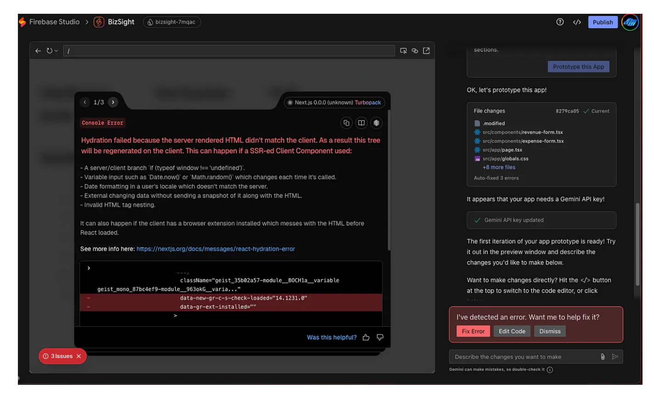Click the Publish button
Viewport: 654px width, 393px height.
point(603,22)
